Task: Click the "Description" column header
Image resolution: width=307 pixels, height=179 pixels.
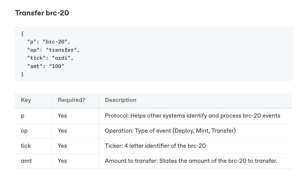Action: point(120,100)
